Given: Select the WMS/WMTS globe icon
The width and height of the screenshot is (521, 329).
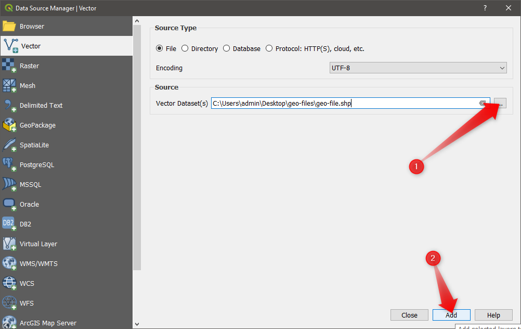Looking at the screenshot, I should coord(9,263).
